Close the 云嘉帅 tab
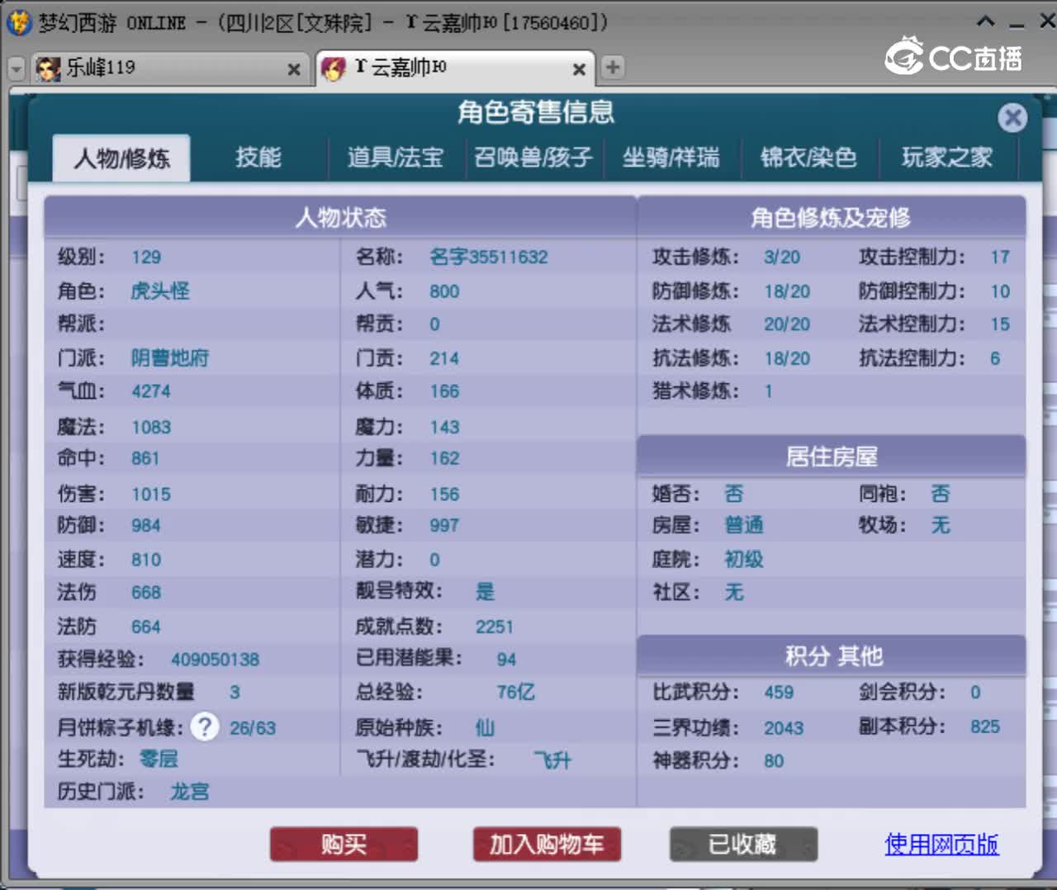The image size is (1057, 890). [579, 69]
